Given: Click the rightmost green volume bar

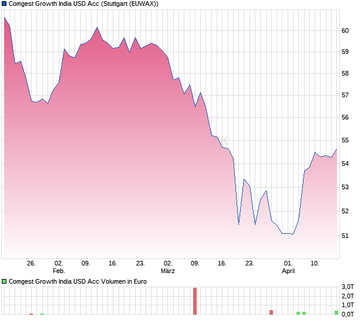Looking at the screenshot, I should click(x=336, y=312).
